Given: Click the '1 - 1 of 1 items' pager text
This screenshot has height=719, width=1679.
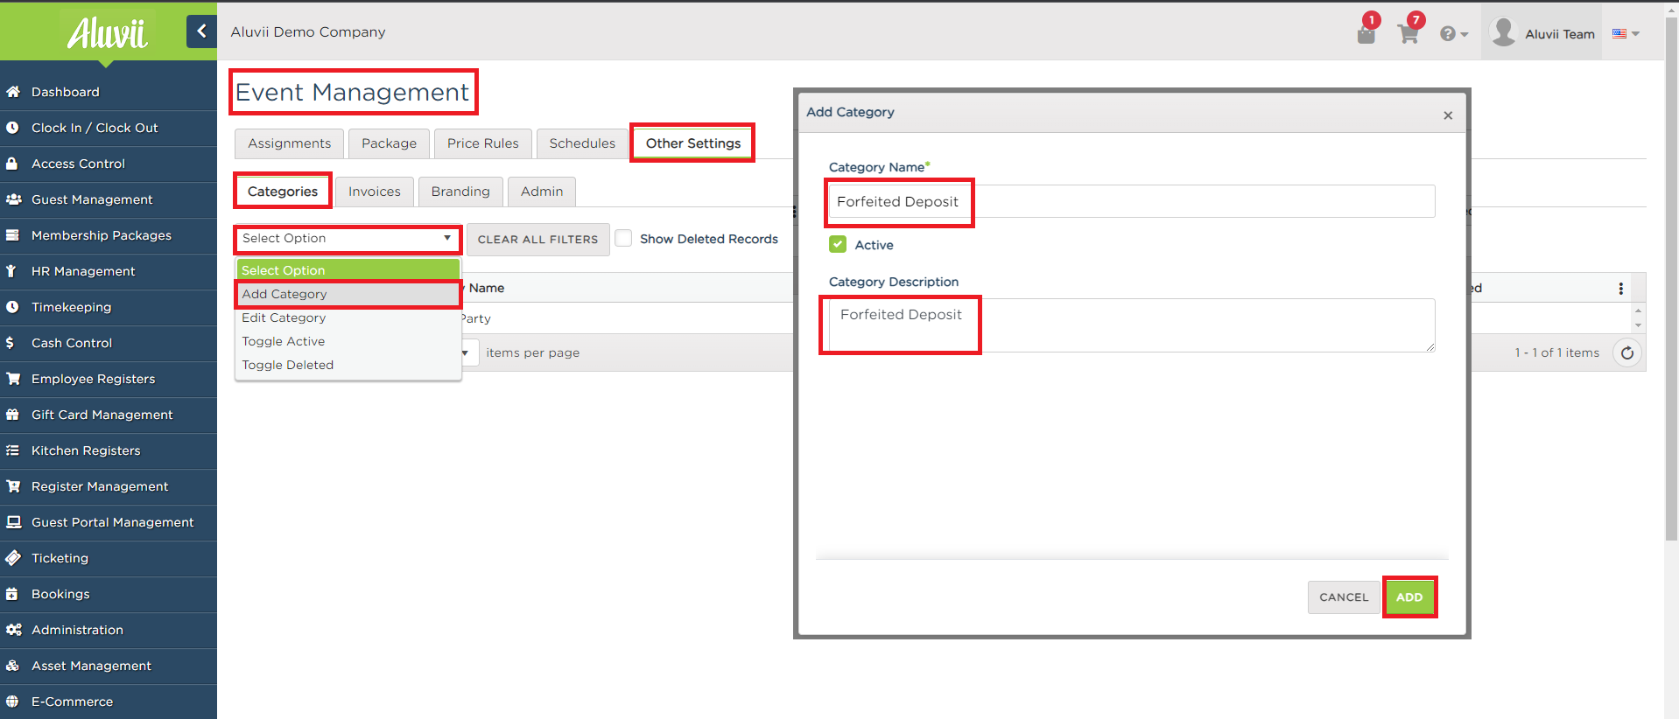Looking at the screenshot, I should [1556, 353].
